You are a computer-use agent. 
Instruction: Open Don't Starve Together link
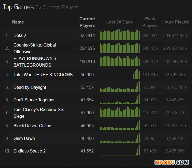click(x=34, y=100)
